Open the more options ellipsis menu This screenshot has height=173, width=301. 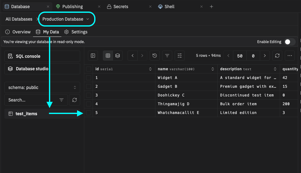tap(290, 56)
